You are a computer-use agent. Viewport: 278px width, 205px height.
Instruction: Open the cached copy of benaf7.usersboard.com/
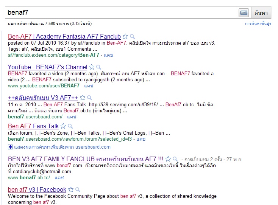click(x=72, y=117)
